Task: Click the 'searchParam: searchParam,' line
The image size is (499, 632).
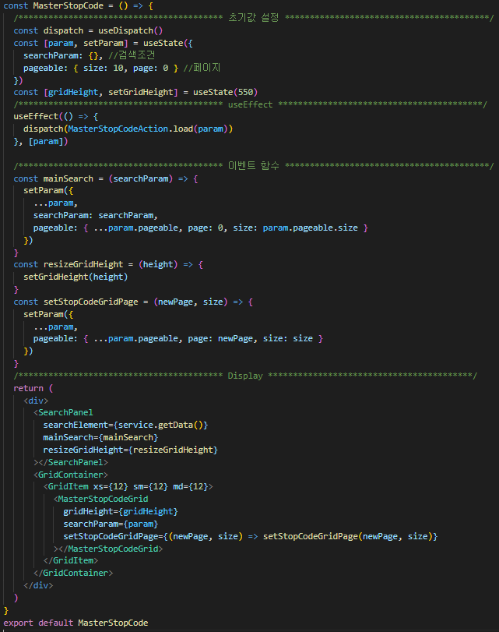Action: click(96, 216)
